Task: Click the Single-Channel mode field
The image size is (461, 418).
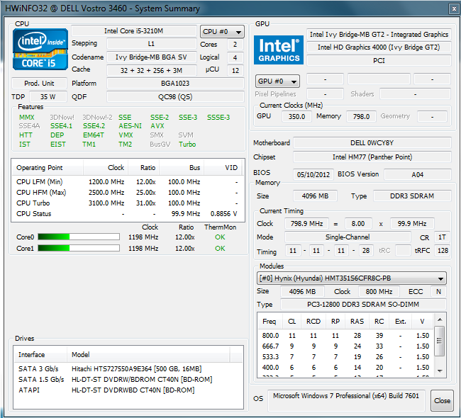Action: [x=348, y=237]
